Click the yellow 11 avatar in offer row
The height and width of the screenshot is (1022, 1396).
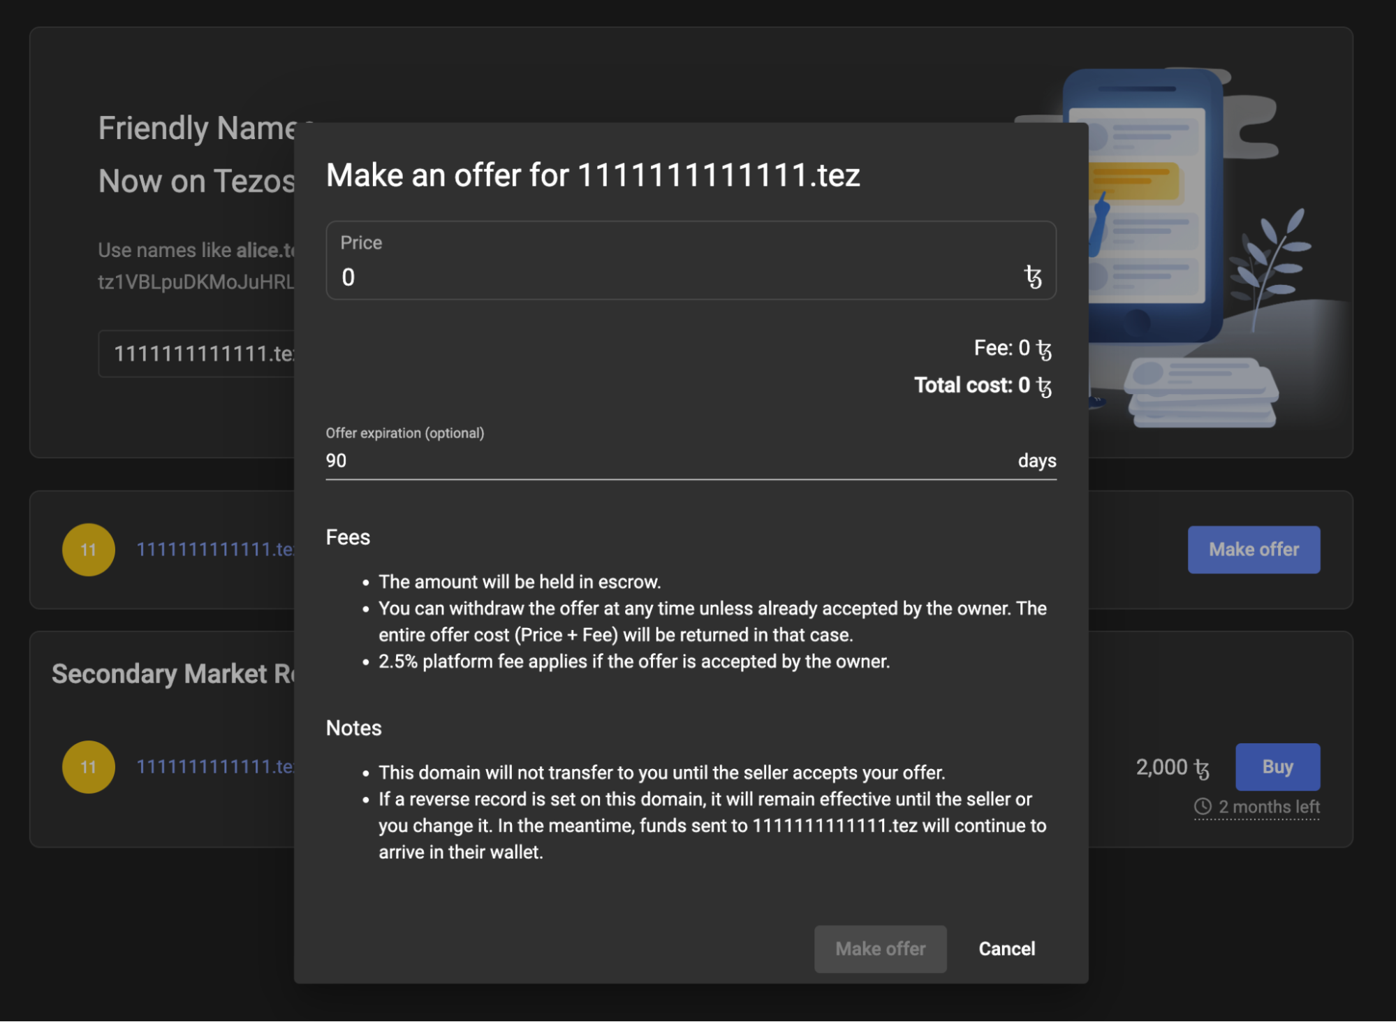pyautogui.click(x=89, y=550)
